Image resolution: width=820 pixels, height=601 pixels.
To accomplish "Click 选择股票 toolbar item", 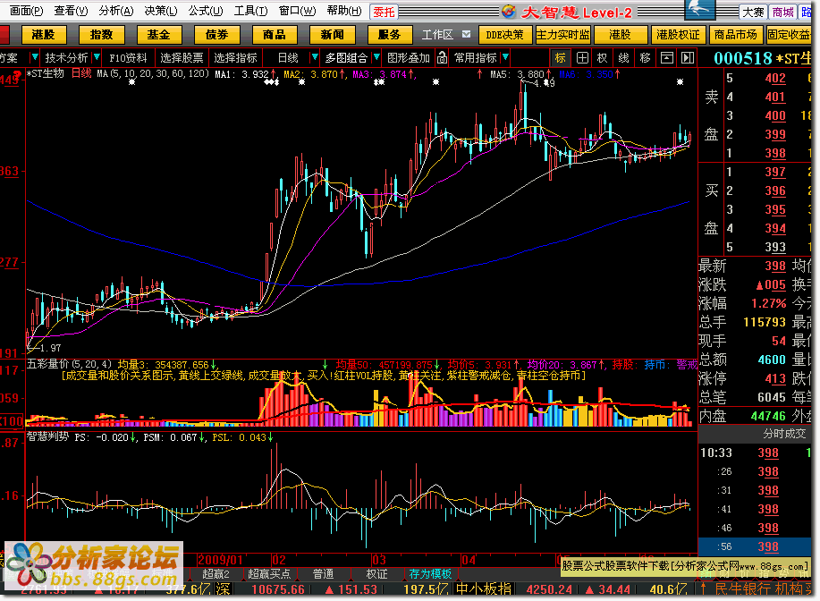I will [182, 57].
